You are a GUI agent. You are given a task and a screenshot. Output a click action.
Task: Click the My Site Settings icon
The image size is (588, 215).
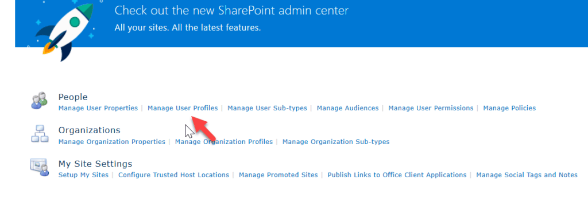40,168
